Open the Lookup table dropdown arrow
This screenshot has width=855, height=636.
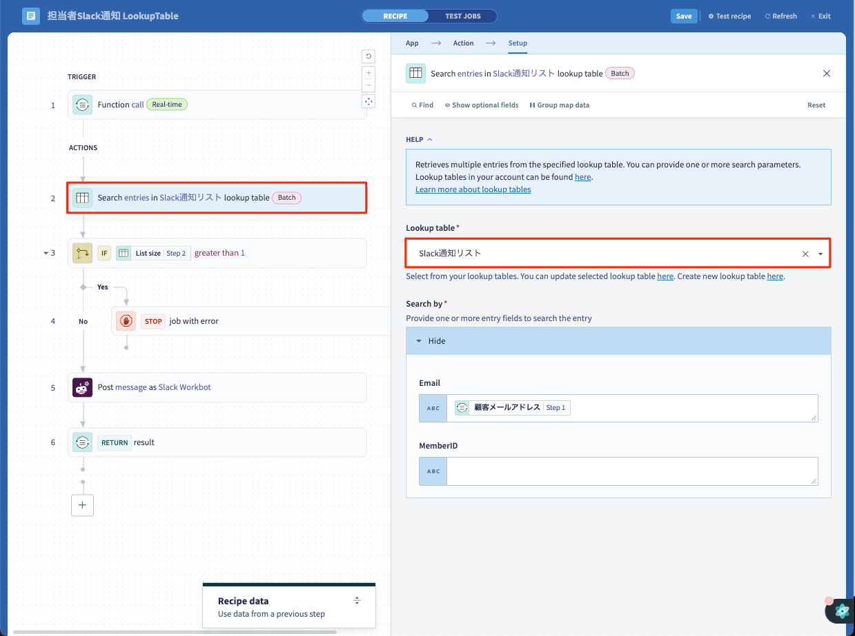(820, 254)
